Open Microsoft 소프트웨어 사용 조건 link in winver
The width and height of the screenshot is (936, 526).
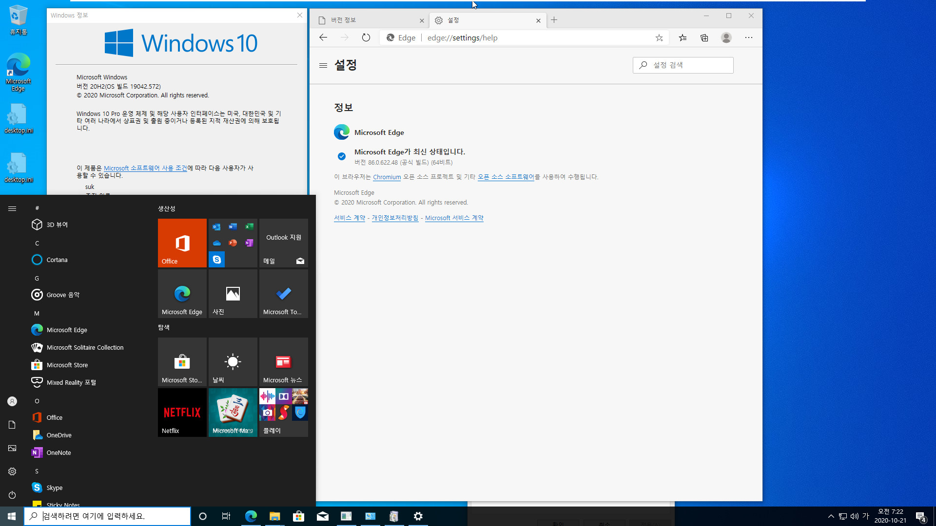click(x=145, y=168)
